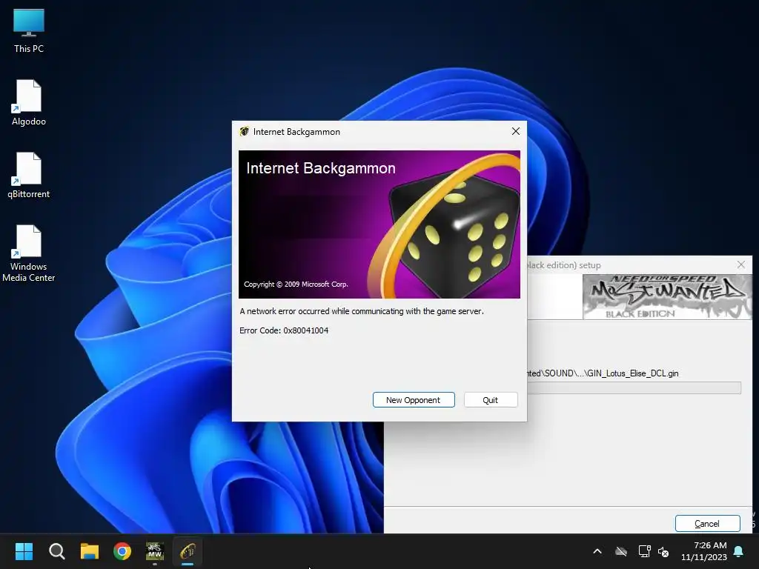The image size is (759, 569).
Task: Open the notifications bell
Action: click(x=739, y=551)
